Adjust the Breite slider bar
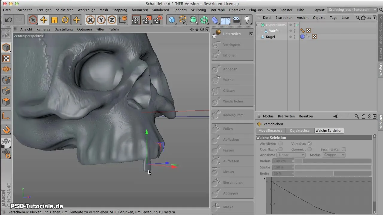This screenshot has width=383, height=215. point(333,173)
